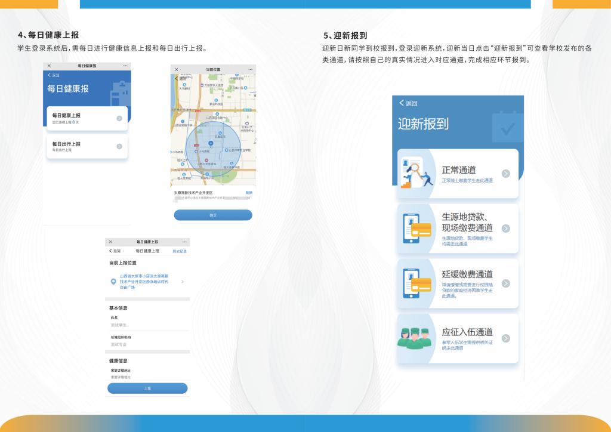
Task: Open arrow on 应征入伍通道 card
Action: (505, 338)
